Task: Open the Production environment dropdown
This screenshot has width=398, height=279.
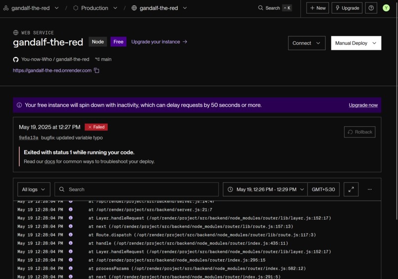Action: 115,8
